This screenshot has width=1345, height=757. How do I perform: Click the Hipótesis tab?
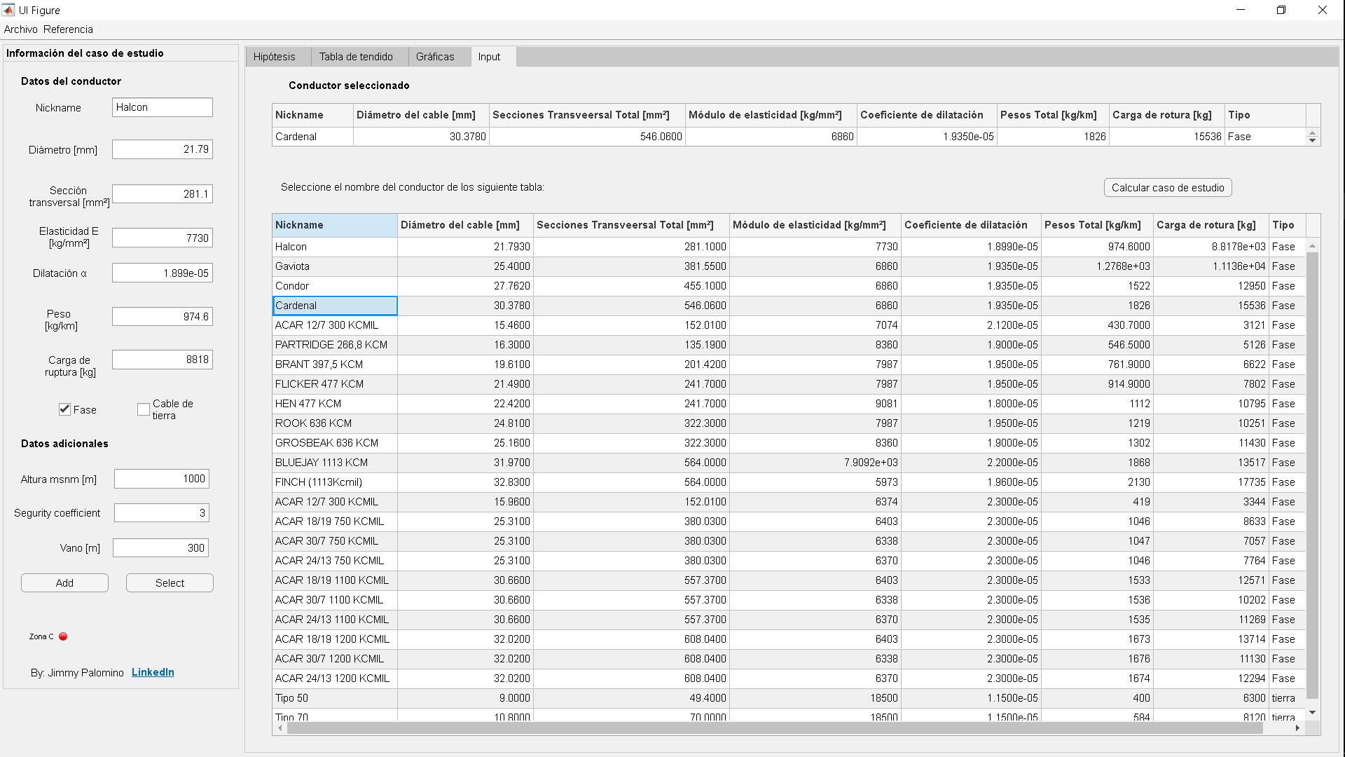point(273,56)
